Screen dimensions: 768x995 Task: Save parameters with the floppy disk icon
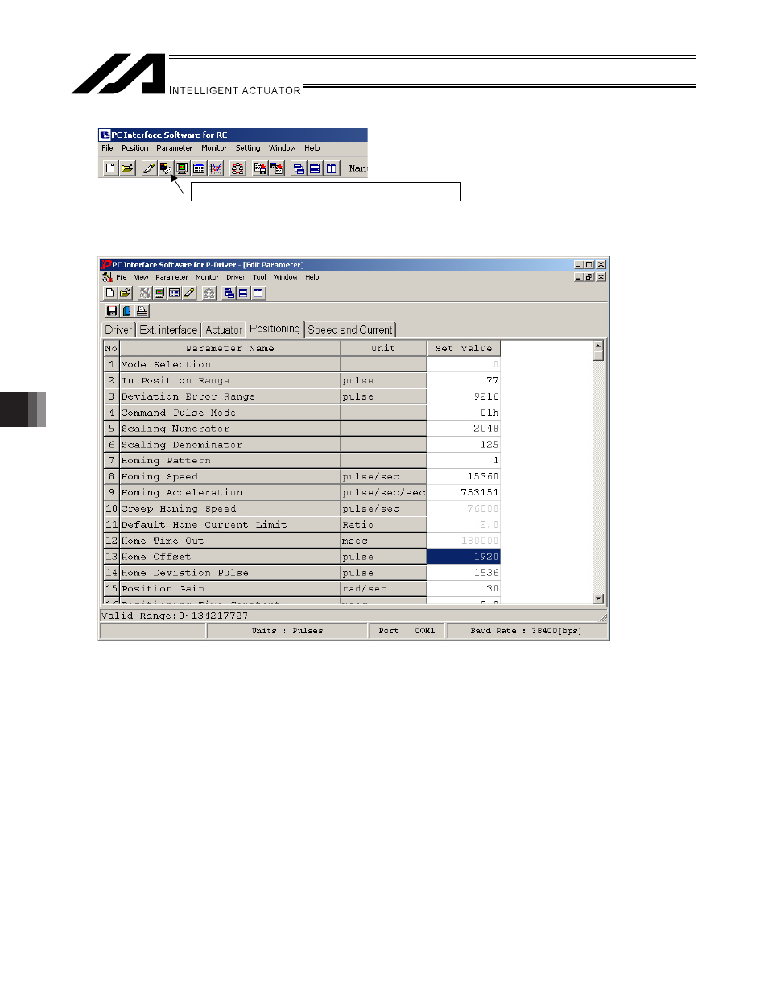click(x=112, y=311)
